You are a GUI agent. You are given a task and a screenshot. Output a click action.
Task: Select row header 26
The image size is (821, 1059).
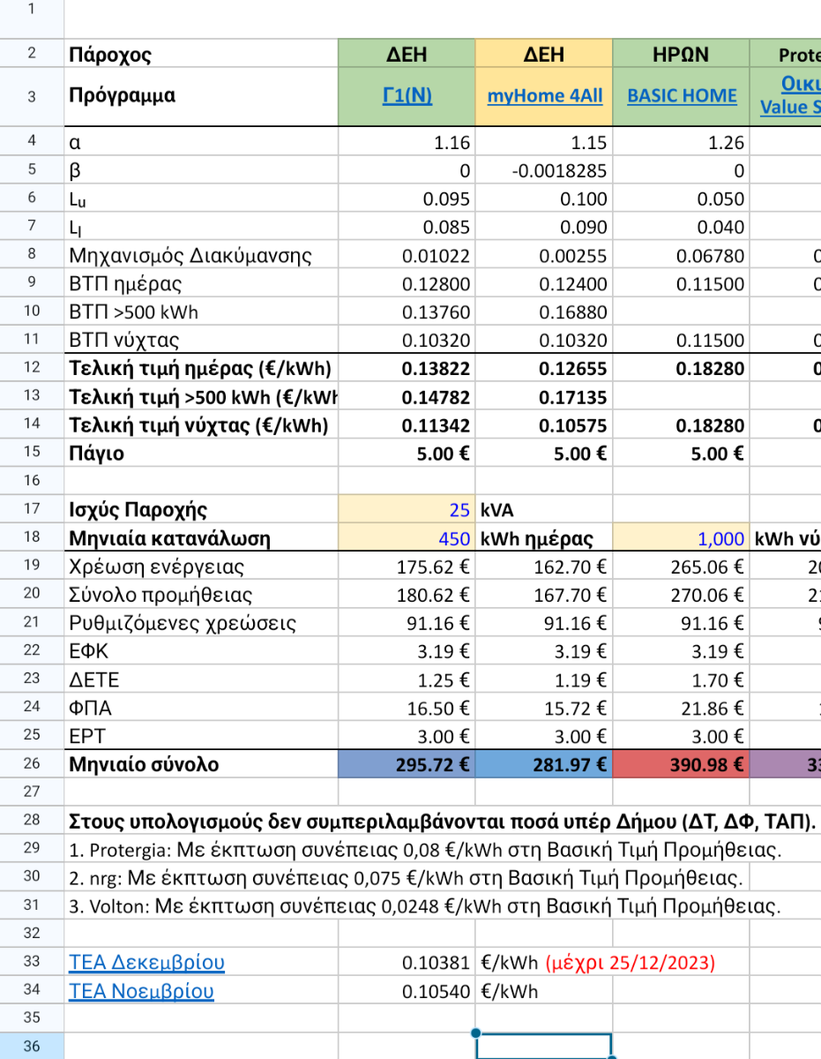[x=32, y=764]
